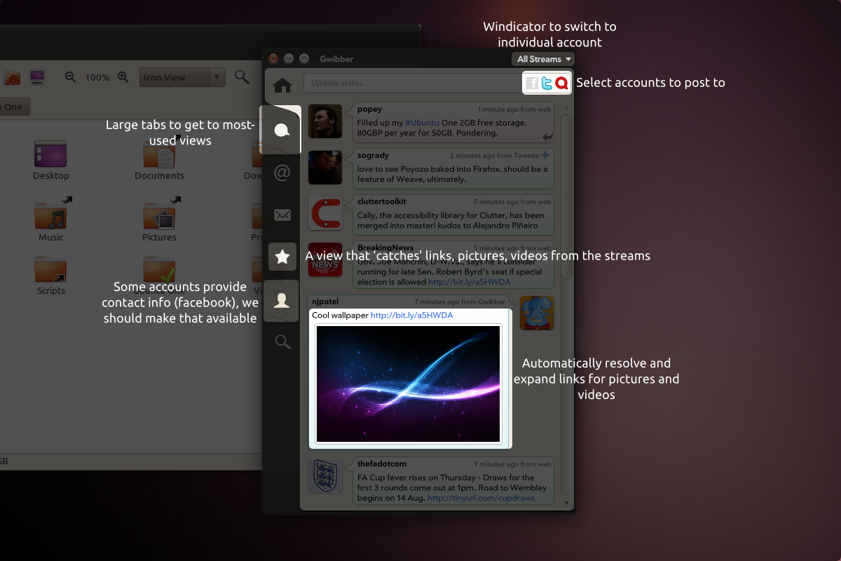Zoom in within the file manager window
The image size is (841, 561).
tap(123, 77)
